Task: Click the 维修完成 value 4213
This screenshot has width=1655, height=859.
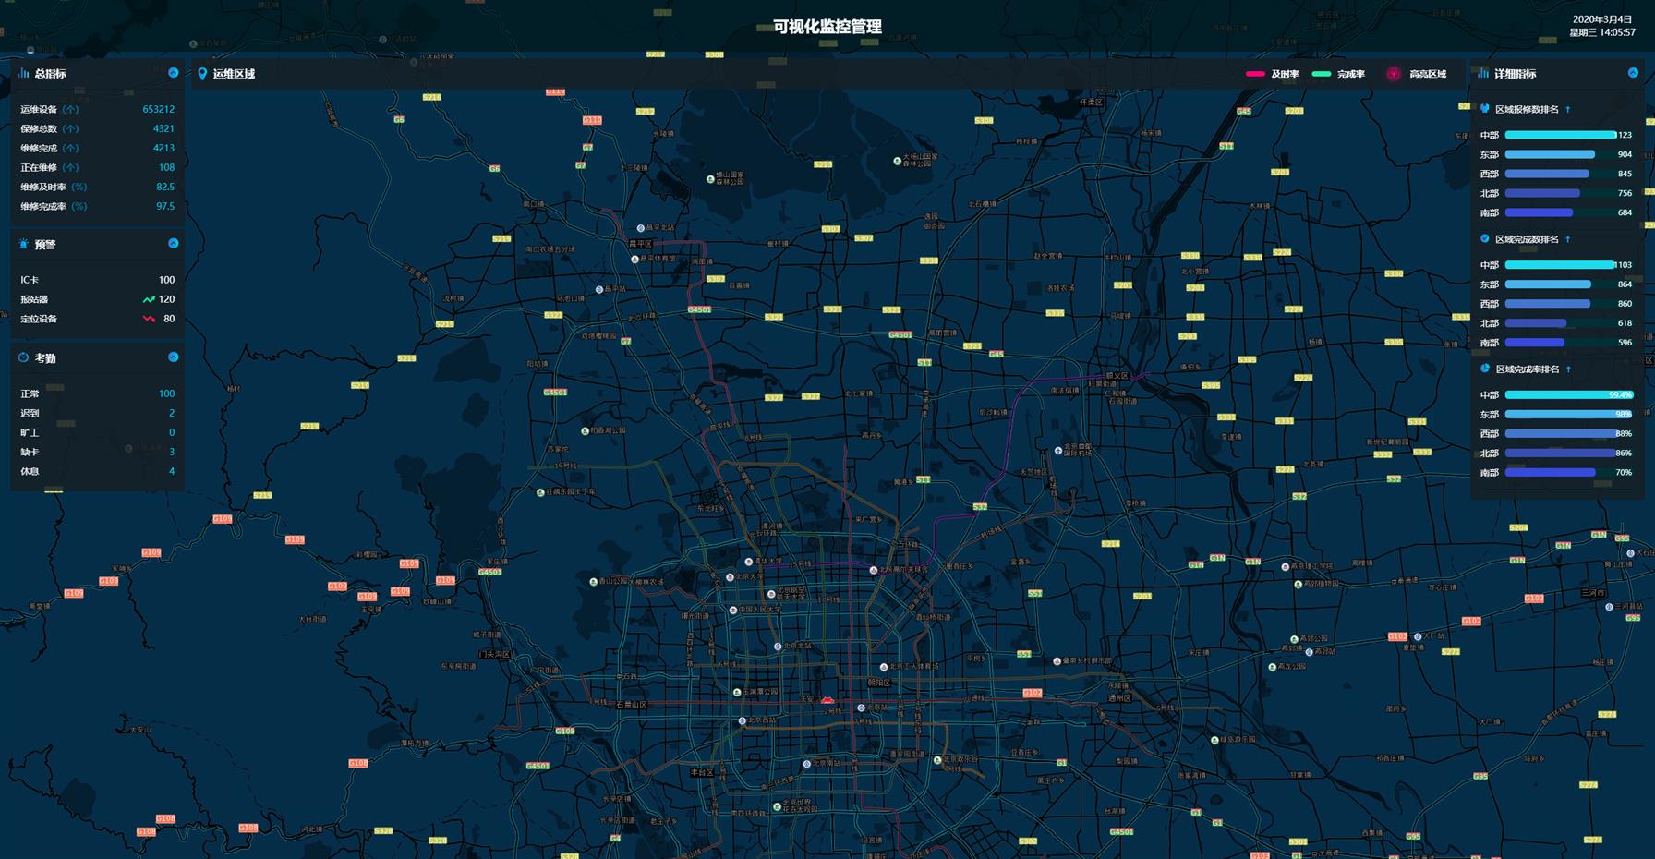Action: point(163,148)
